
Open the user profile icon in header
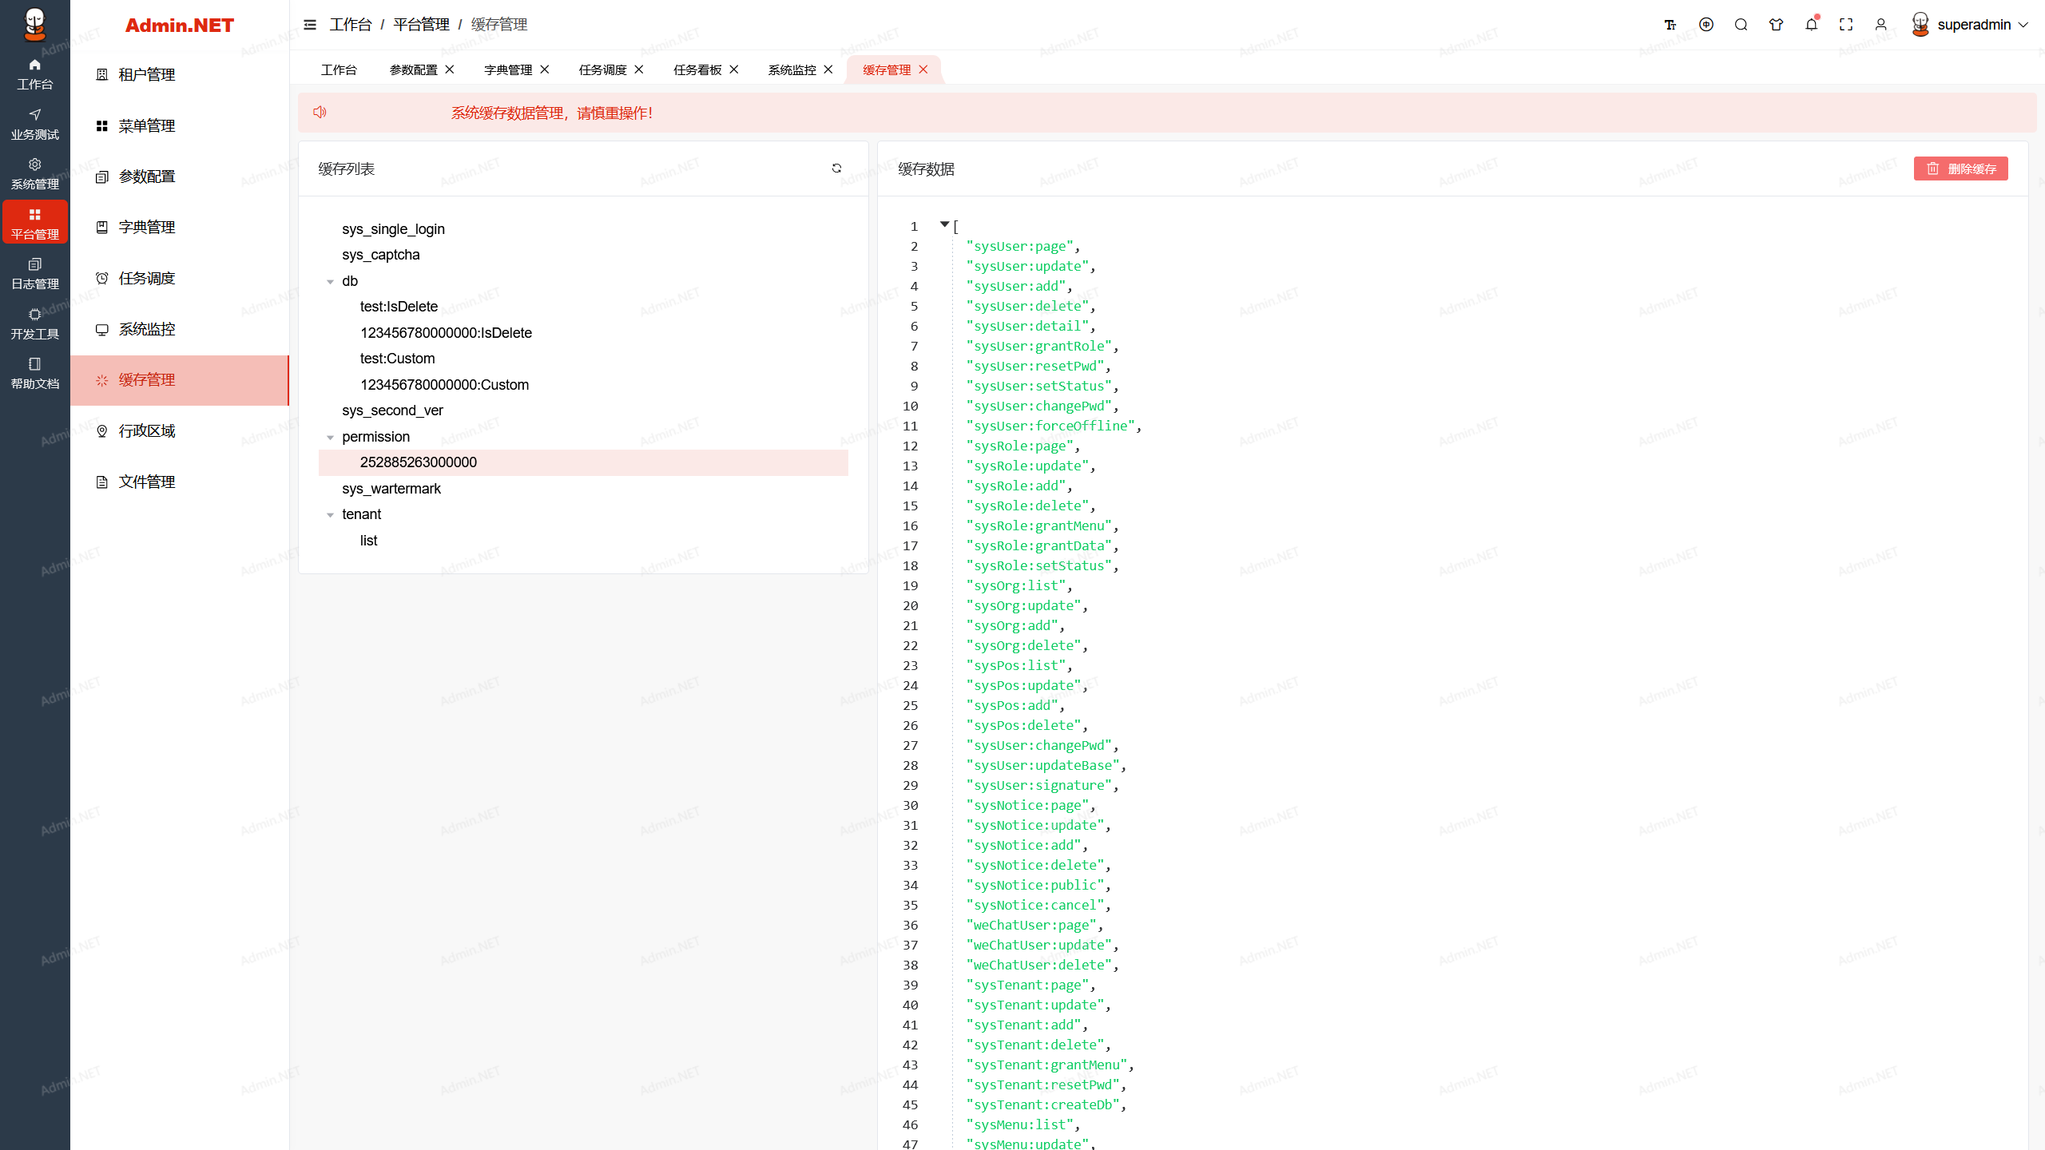coord(1881,25)
